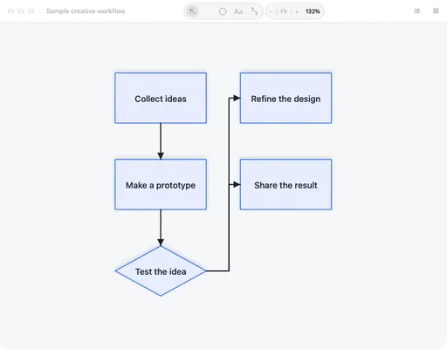
Task: Open the list panel icon
Action: pos(417,11)
